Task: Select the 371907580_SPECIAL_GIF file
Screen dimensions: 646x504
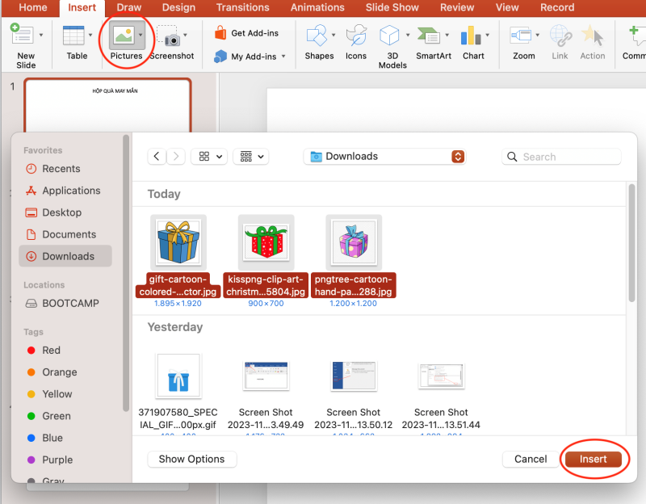Action: click(x=178, y=376)
